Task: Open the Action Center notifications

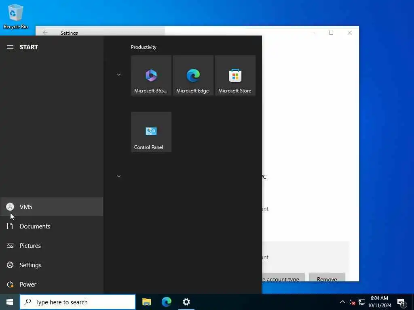Action: click(x=401, y=302)
